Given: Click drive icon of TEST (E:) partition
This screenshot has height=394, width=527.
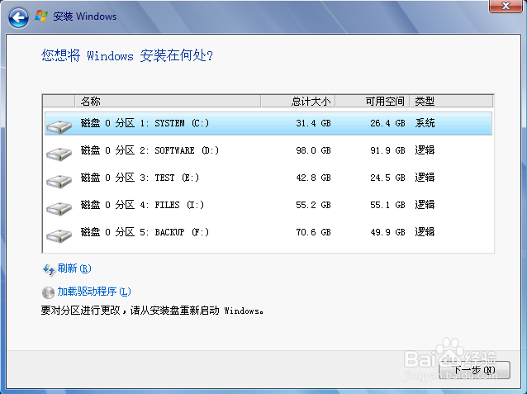Looking at the screenshot, I should point(59,181).
